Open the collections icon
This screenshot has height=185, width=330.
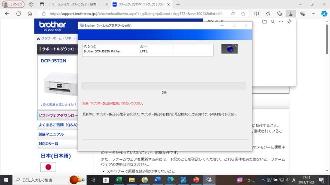[x=279, y=14]
